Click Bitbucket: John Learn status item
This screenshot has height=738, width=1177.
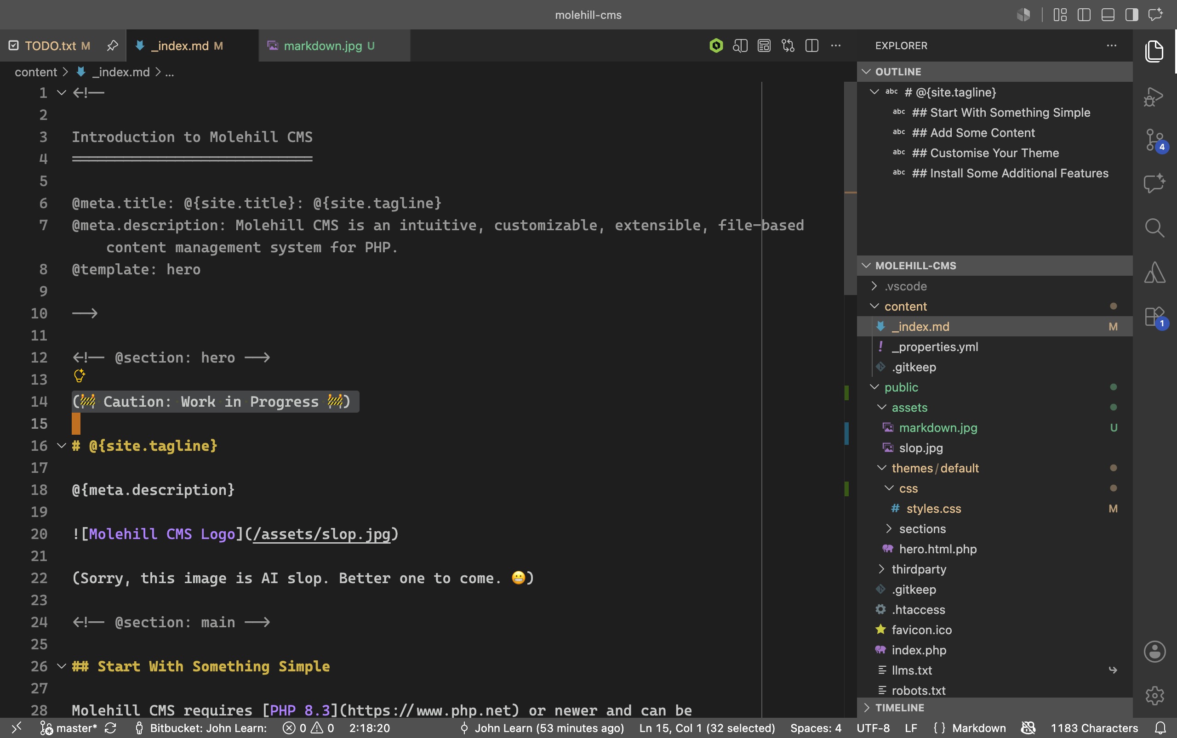click(201, 728)
